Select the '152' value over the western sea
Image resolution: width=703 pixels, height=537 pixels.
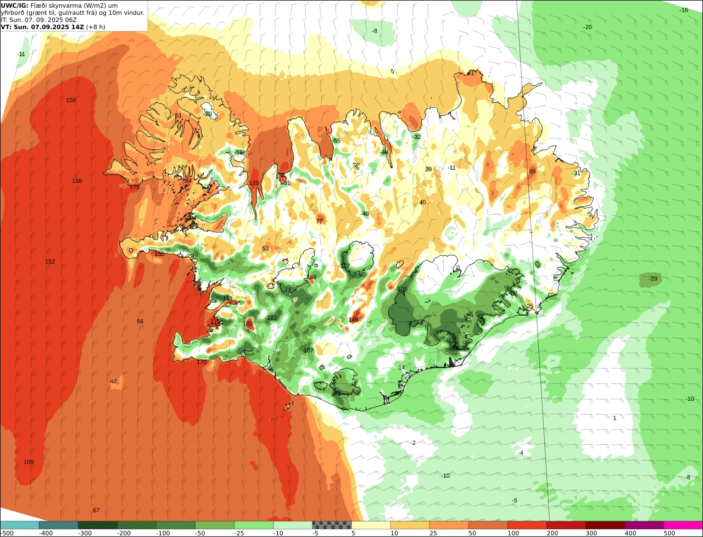pos(50,261)
